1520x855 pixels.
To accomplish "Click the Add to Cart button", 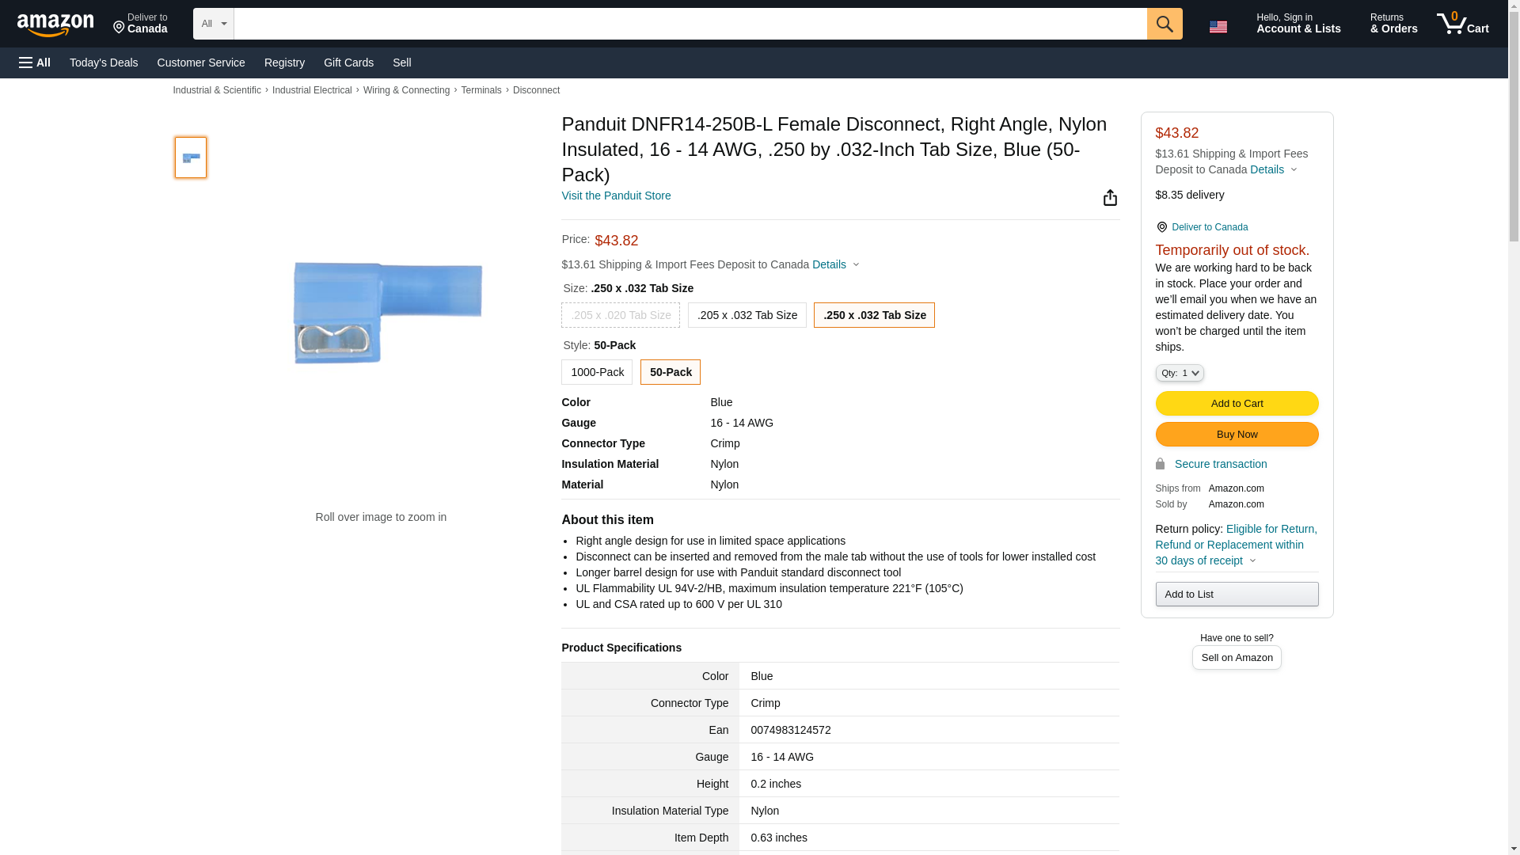I will [1236, 404].
